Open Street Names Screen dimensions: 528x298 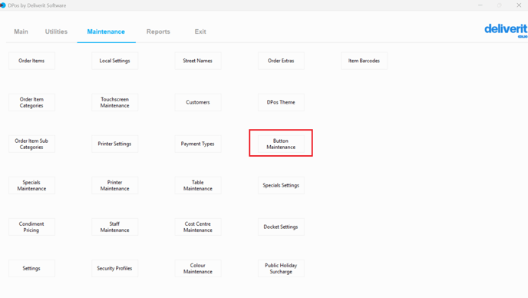tap(198, 61)
